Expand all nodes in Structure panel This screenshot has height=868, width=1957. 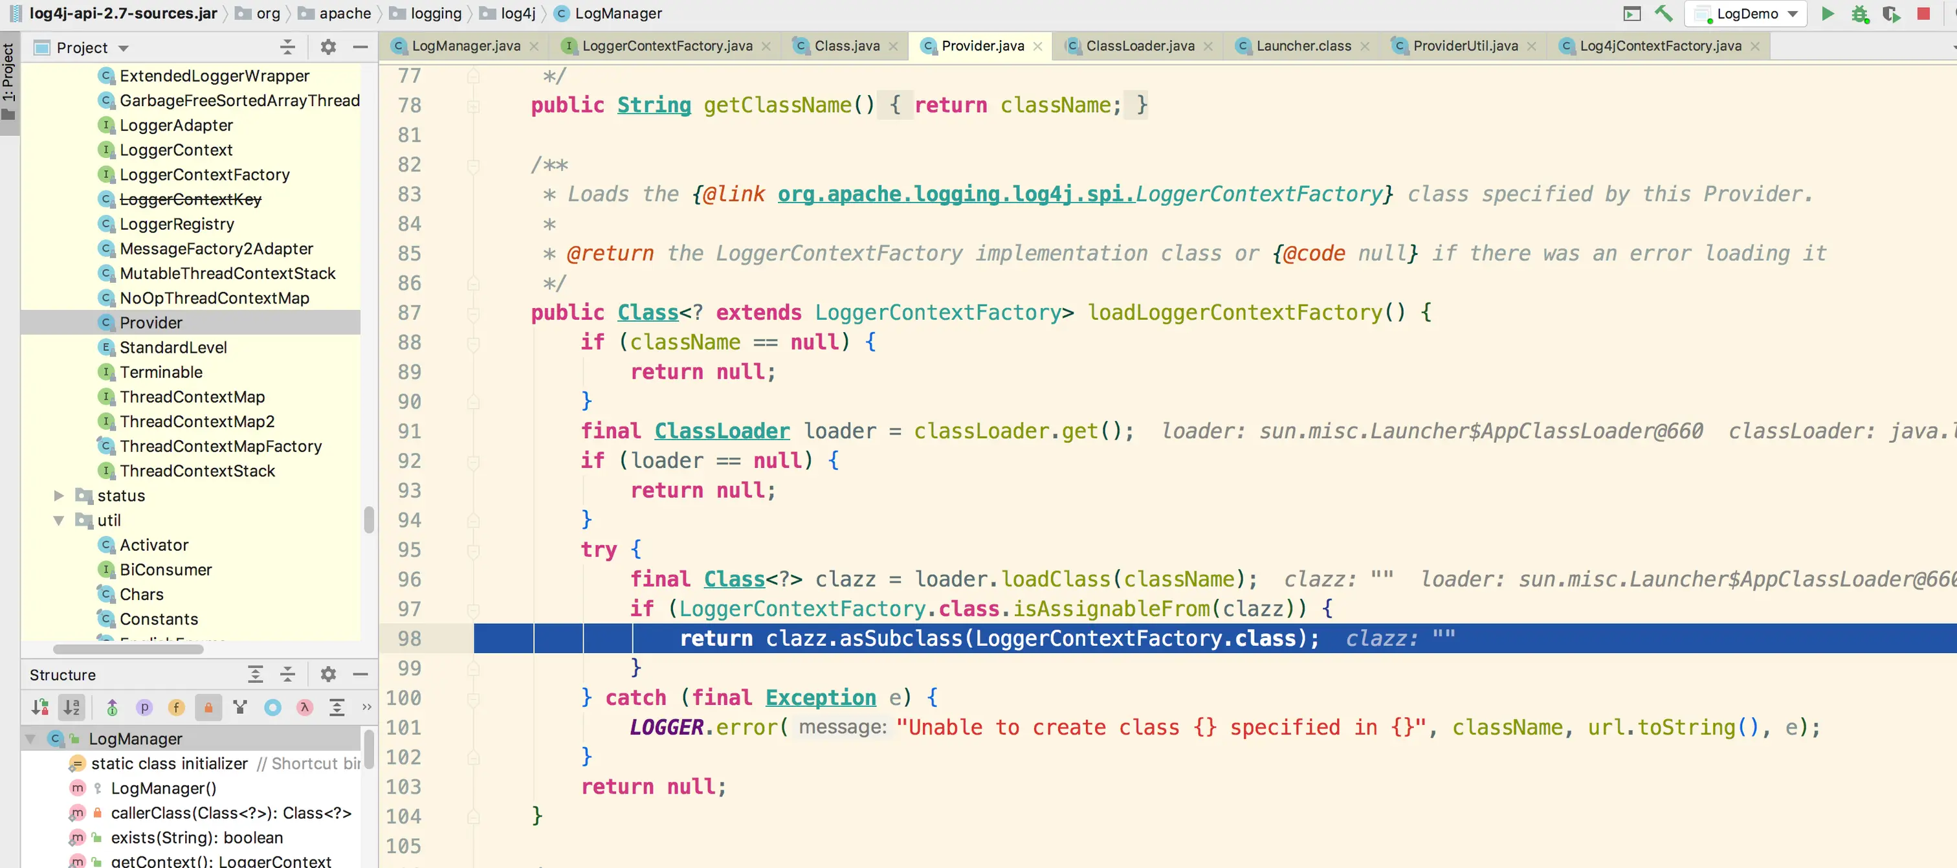coord(255,675)
